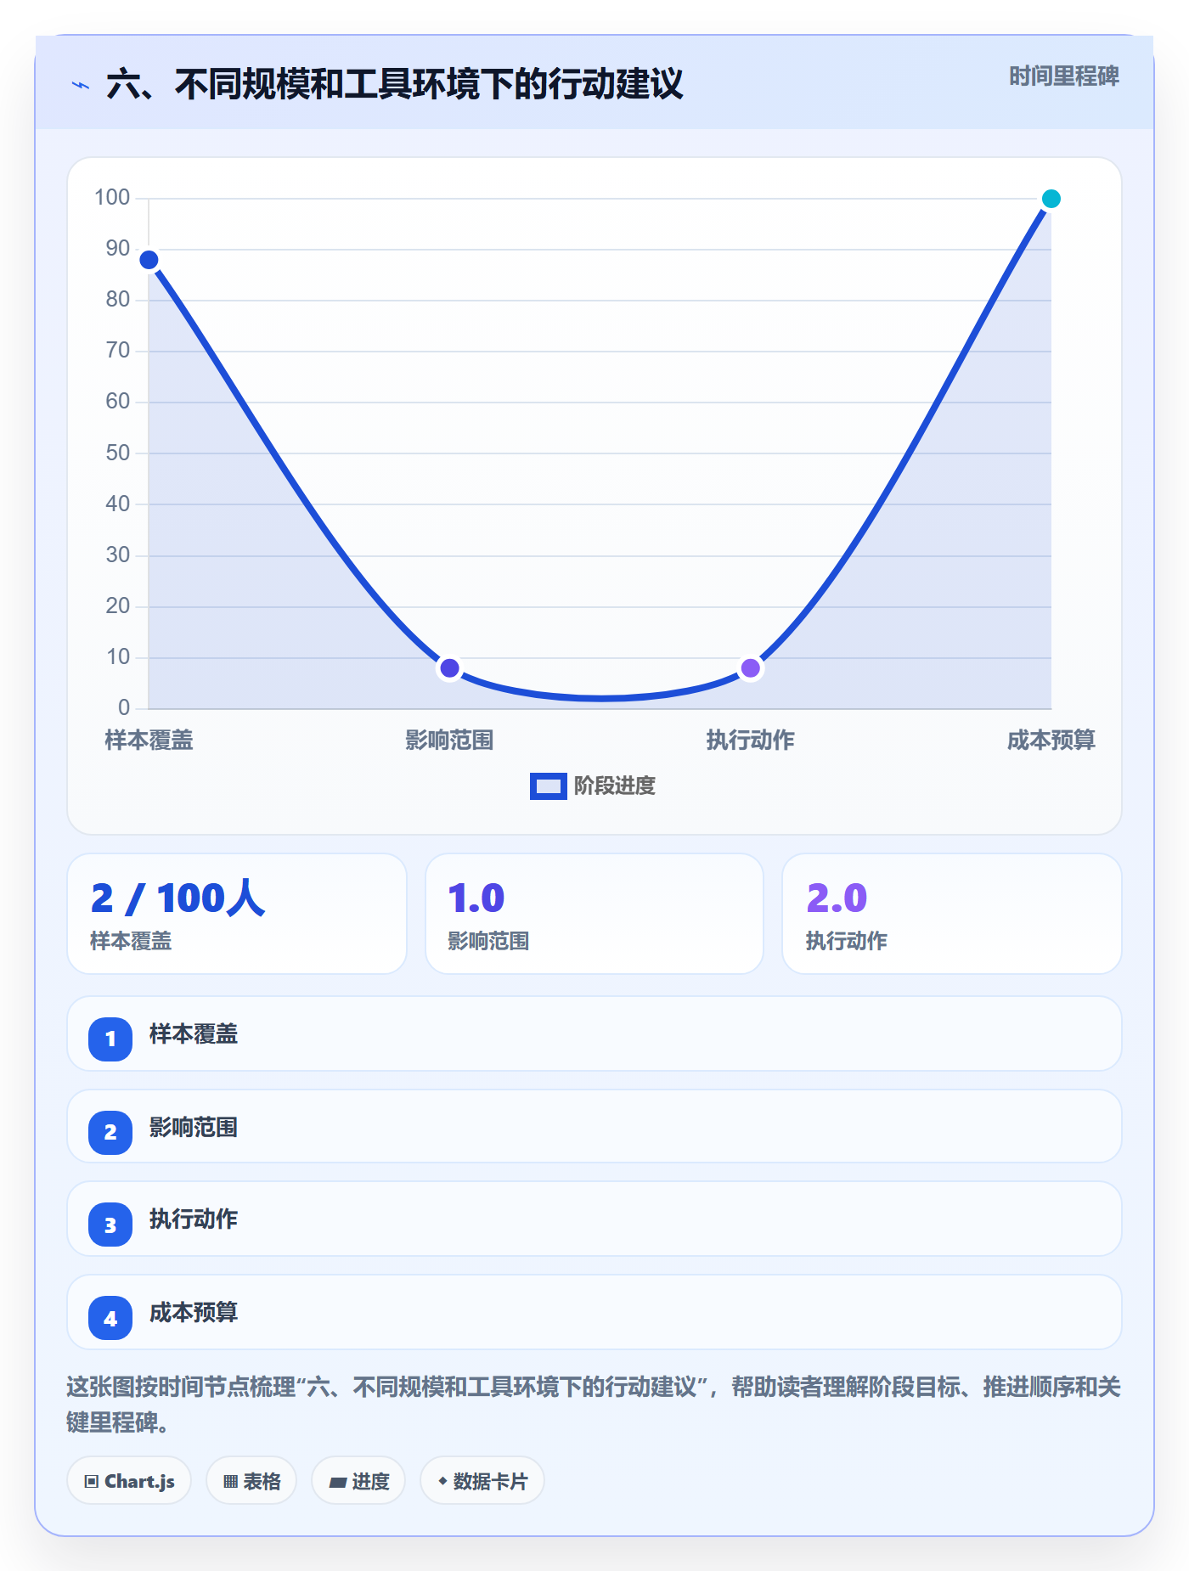
Task: Click the 样本覆盖 x-axis label
Action: coord(149,740)
